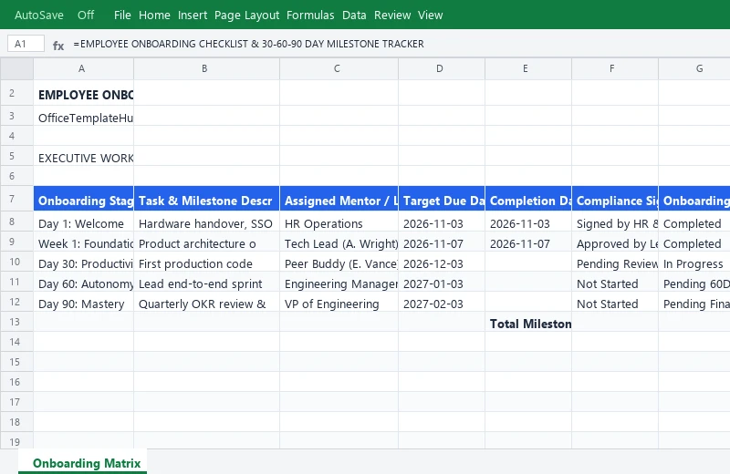Open the Data tab

tap(354, 15)
